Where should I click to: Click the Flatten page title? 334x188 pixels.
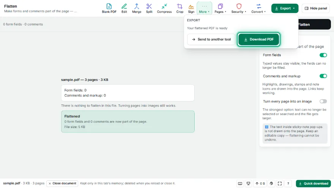[11, 6]
